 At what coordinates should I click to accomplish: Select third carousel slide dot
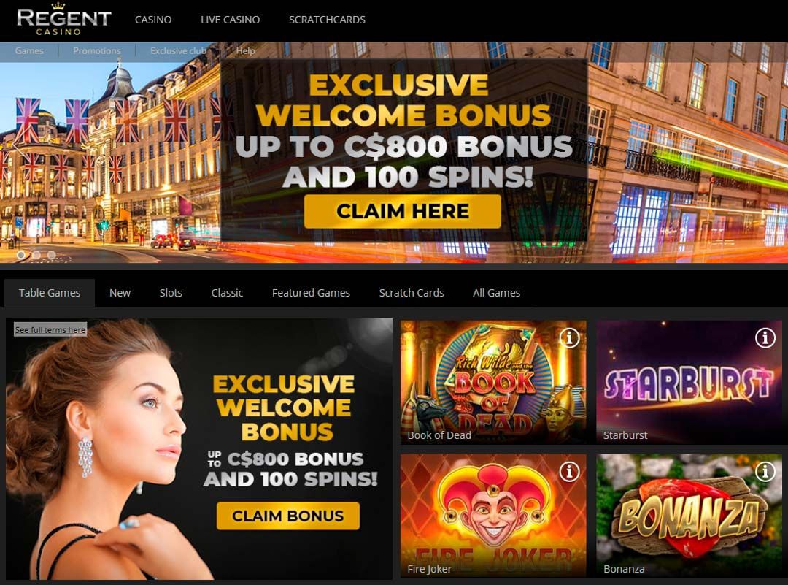pos(51,255)
